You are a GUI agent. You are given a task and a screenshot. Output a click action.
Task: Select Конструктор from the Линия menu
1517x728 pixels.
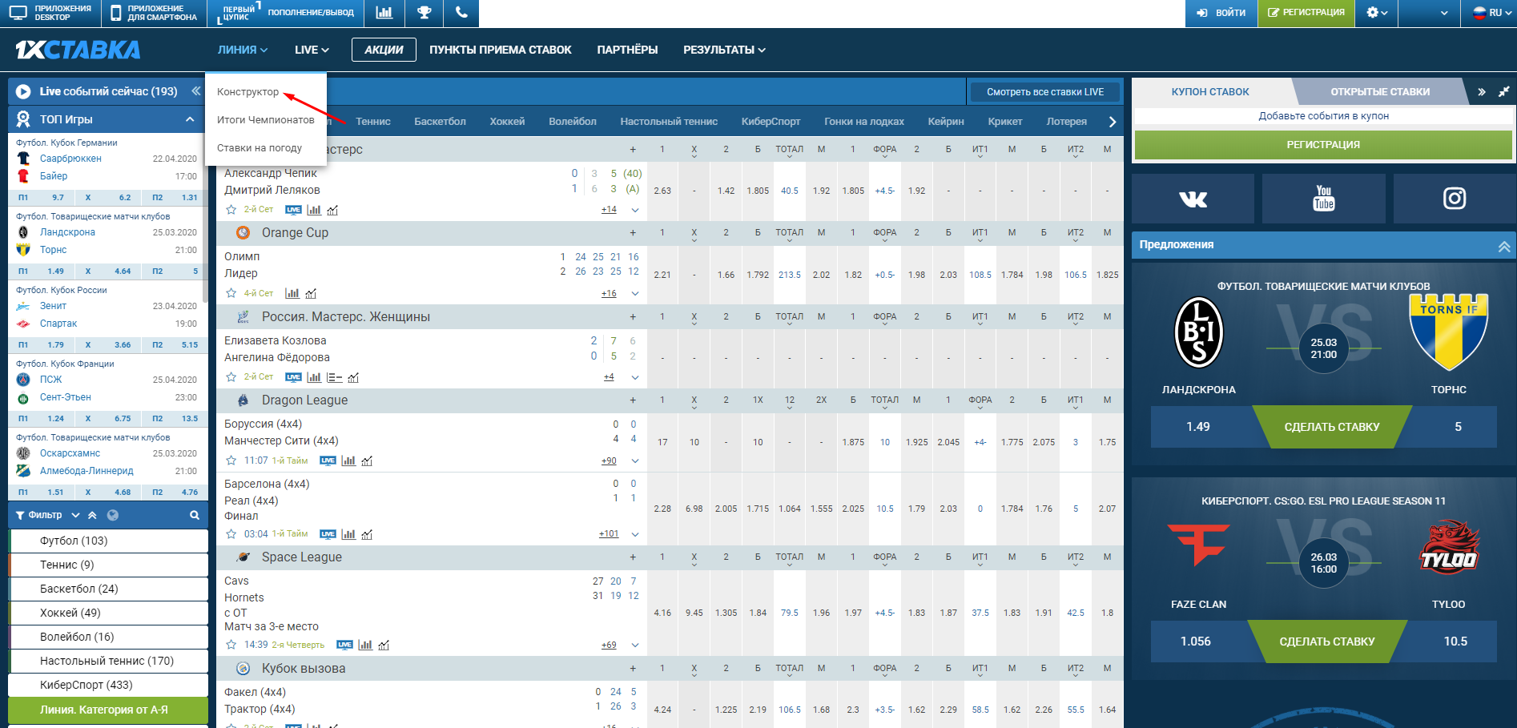pos(248,92)
